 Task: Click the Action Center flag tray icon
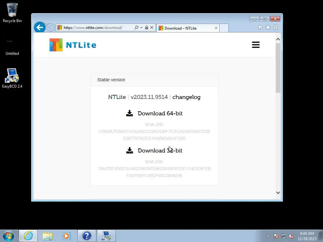tap(276, 236)
